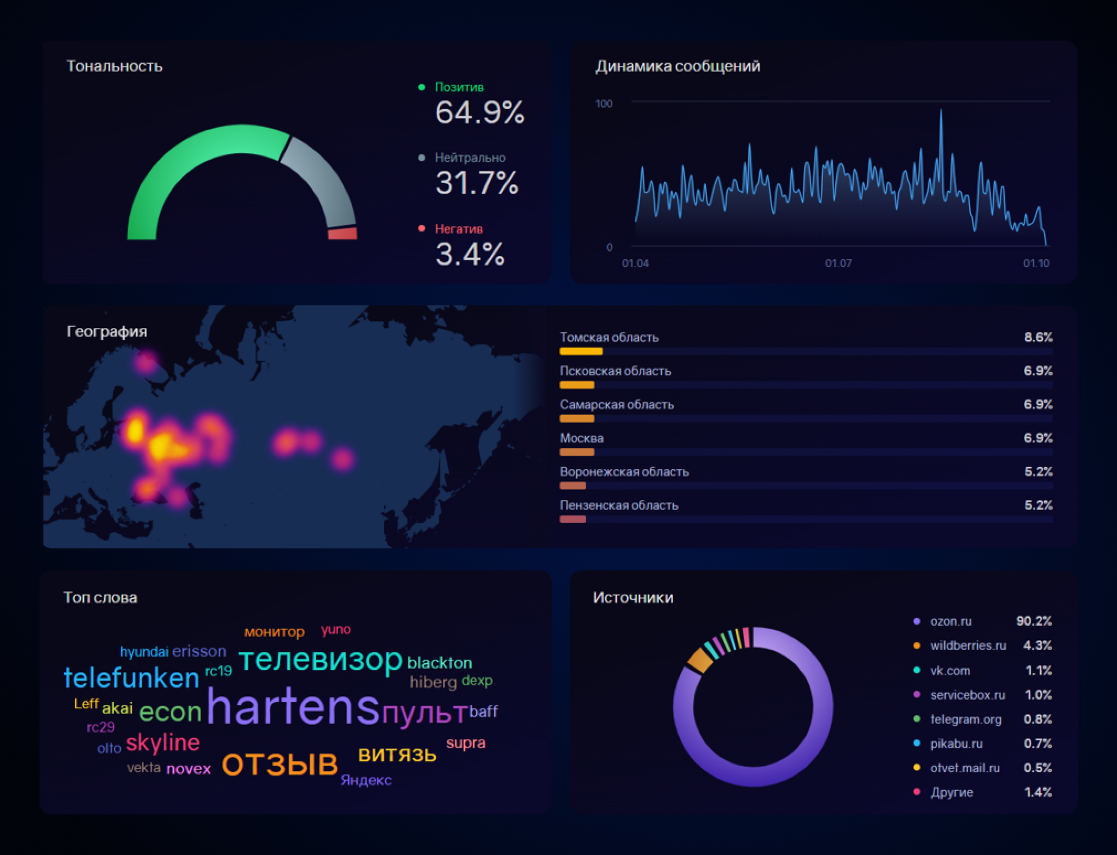Click the orange wildberries.ru legend dot
Viewport: 1117px width, 855px height.
coord(917,646)
